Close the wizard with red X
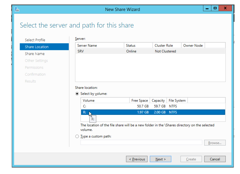The height and width of the screenshot is (174, 240). (225, 8)
